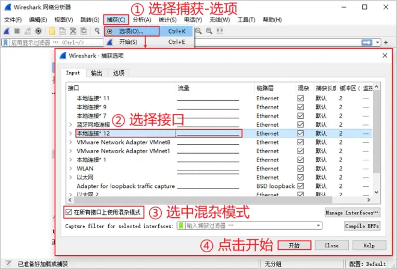
Task: Expand the VMware Network Adapter VMnet8 row
Action: (x=70, y=142)
